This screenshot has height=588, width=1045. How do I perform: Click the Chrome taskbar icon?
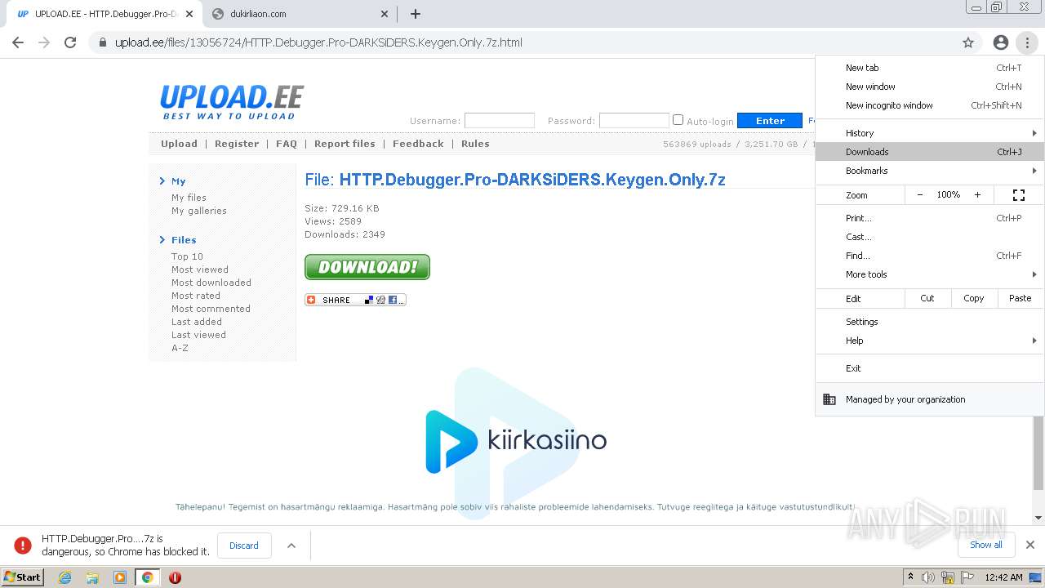coord(147,577)
